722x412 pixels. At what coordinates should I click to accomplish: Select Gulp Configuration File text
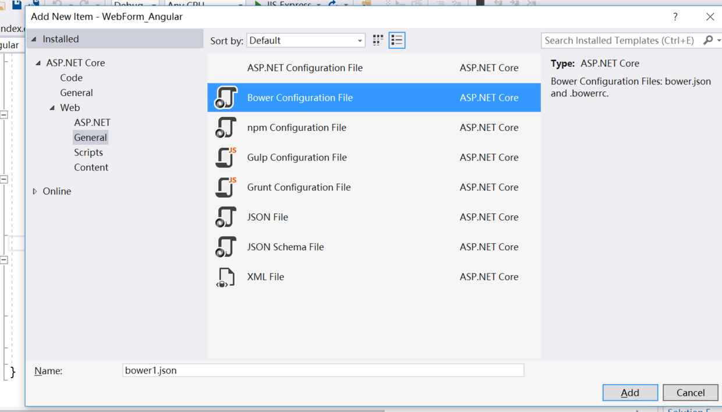297,157
